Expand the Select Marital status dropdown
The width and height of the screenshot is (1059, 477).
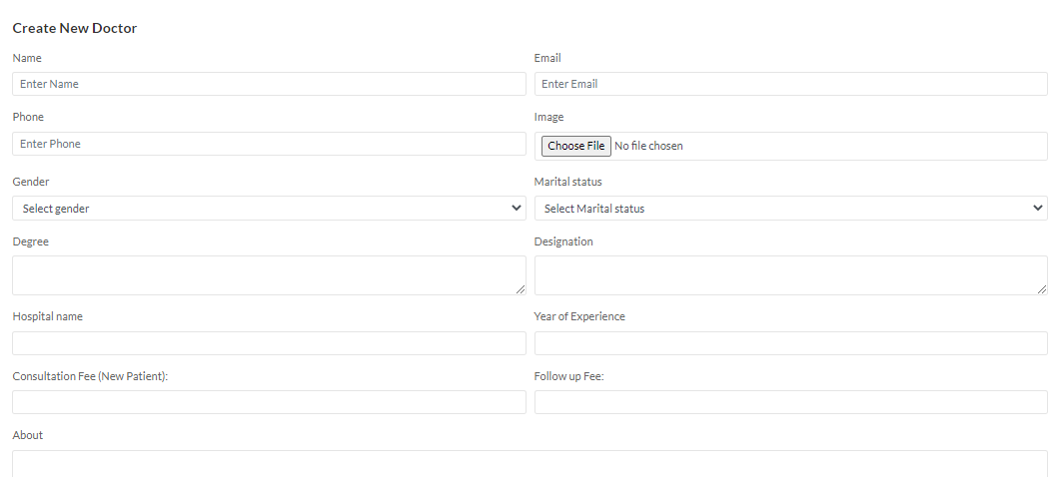click(x=790, y=209)
